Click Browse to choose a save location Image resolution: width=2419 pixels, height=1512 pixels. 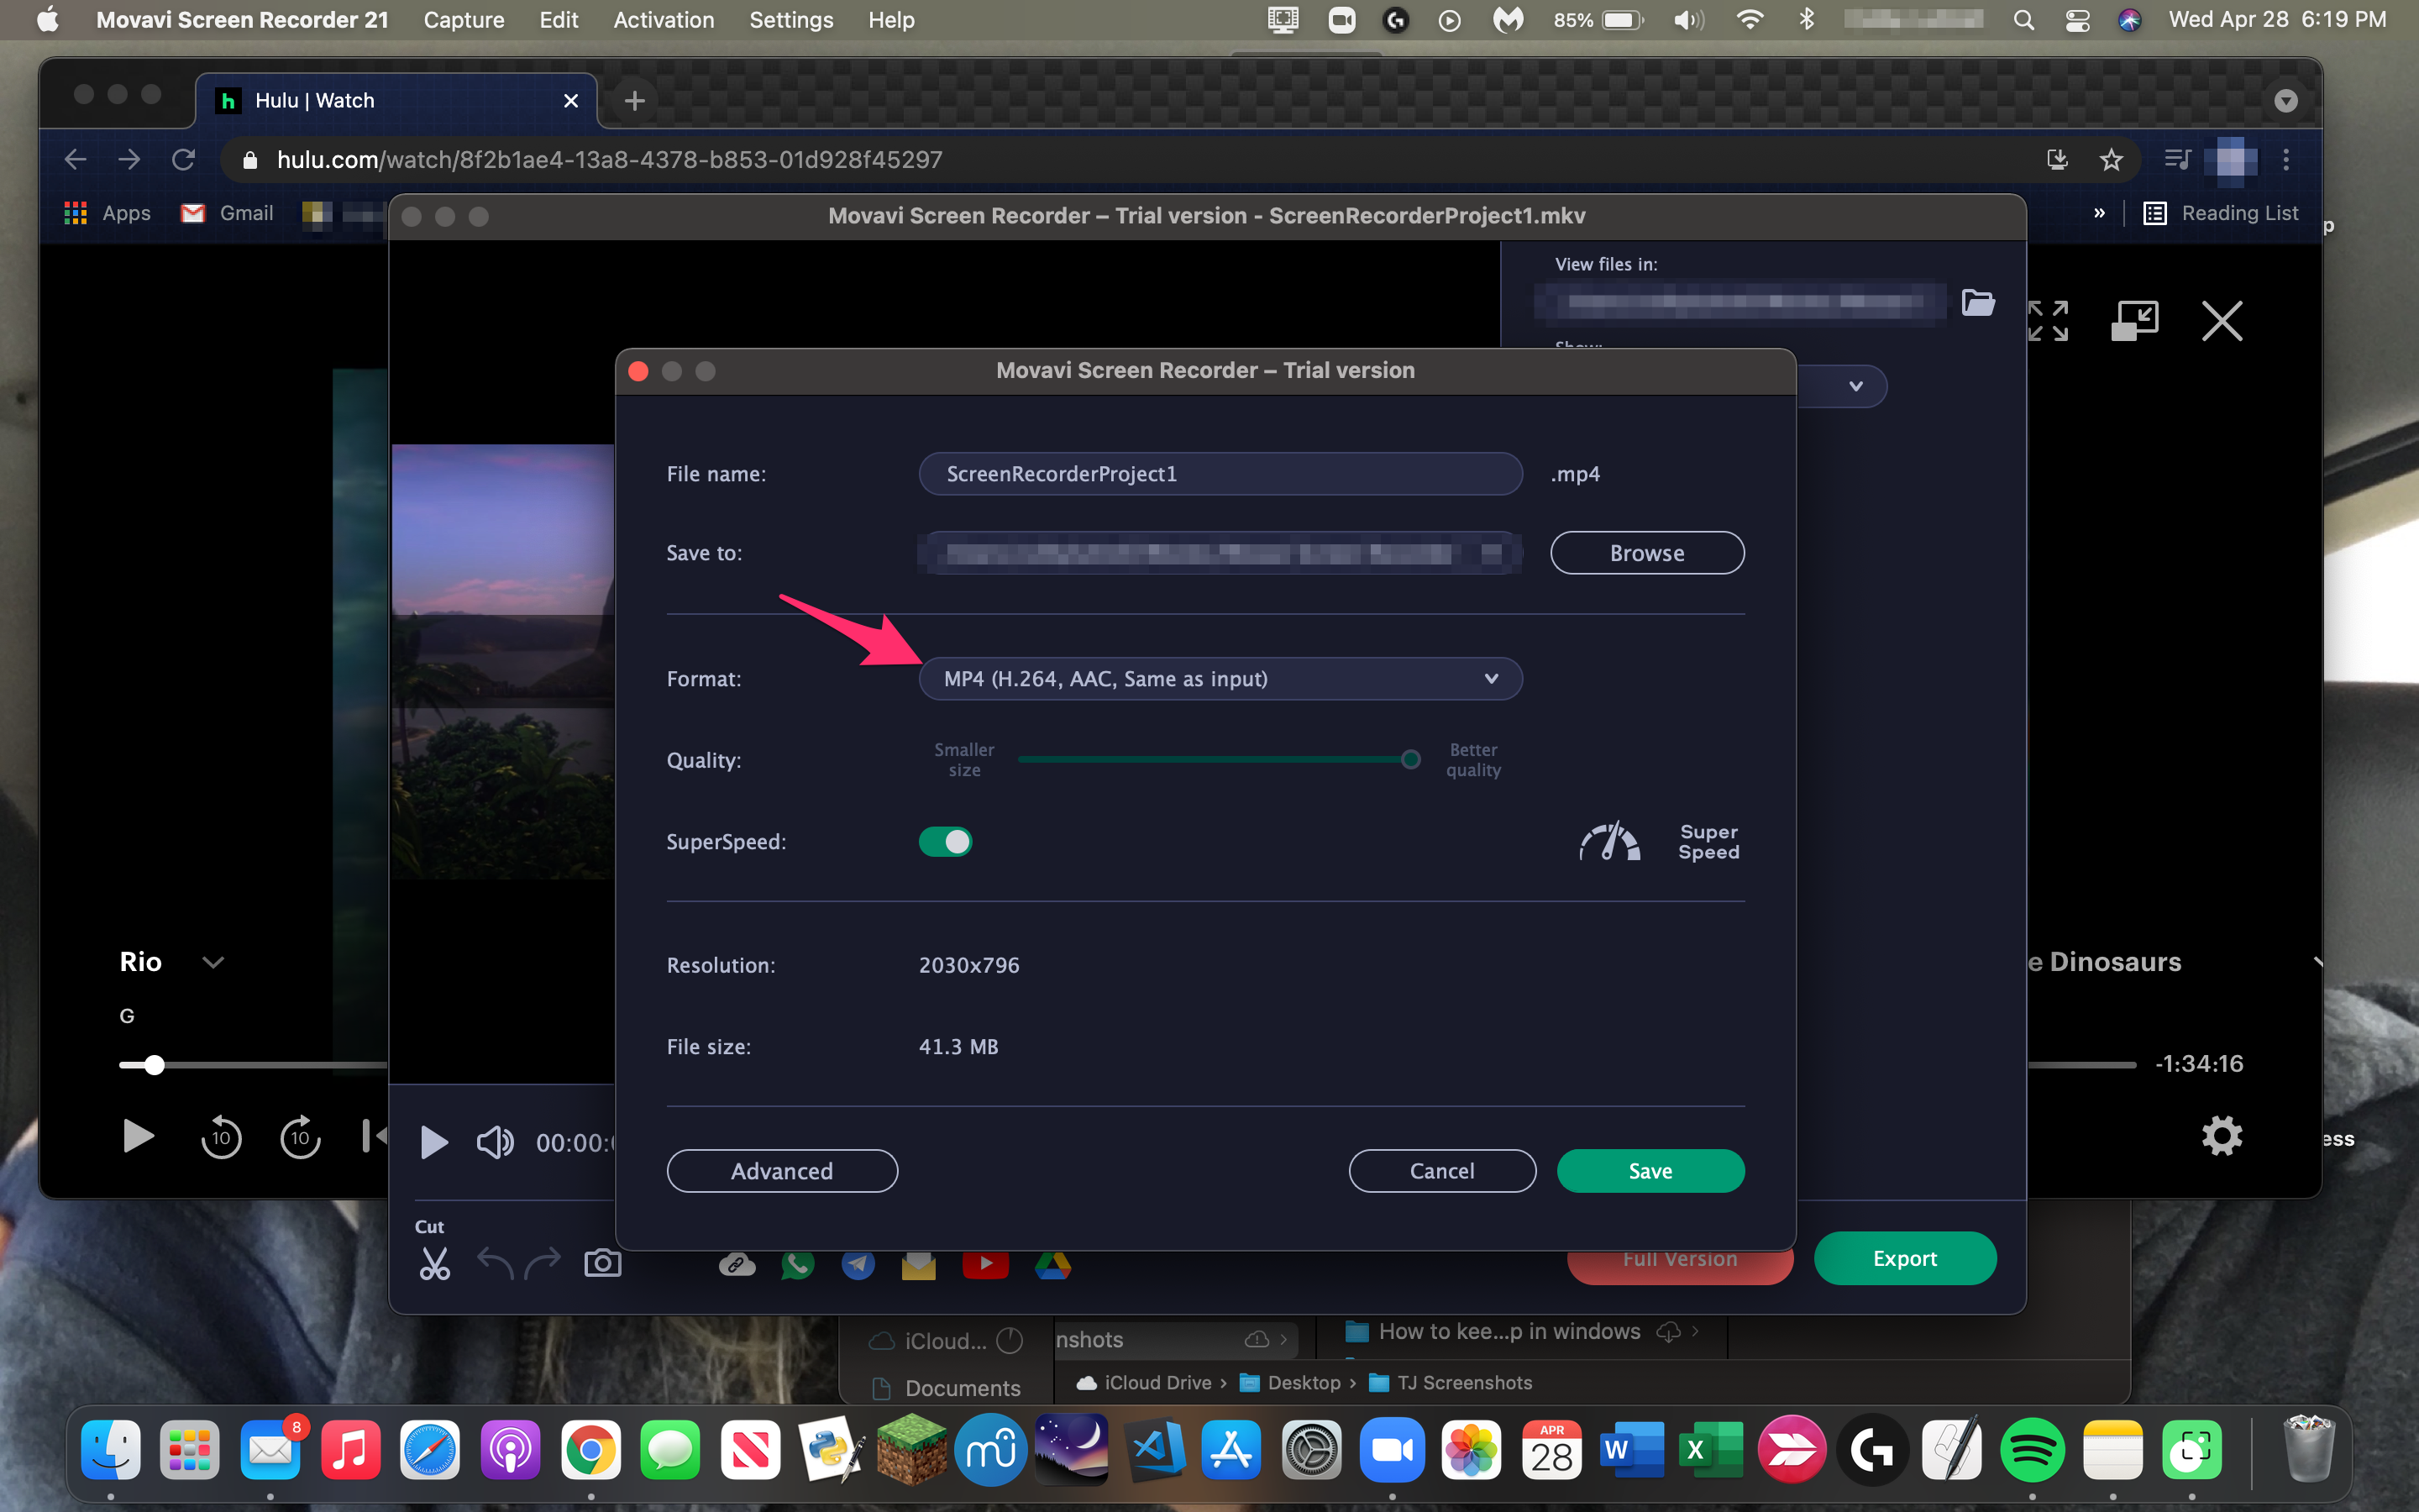point(1646,553)
